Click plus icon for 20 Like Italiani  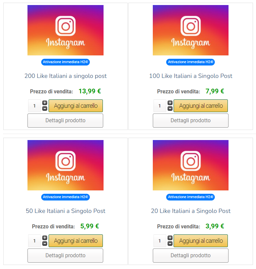click(x=170, y=238)
